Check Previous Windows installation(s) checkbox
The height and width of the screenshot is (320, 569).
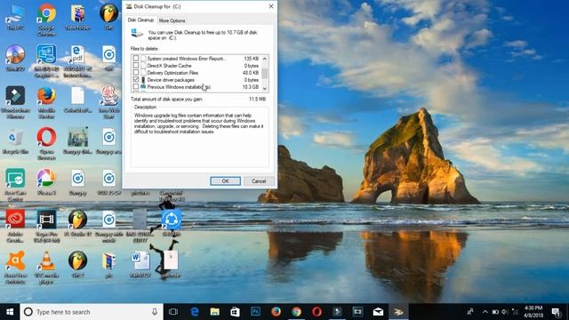coord(136,87)
